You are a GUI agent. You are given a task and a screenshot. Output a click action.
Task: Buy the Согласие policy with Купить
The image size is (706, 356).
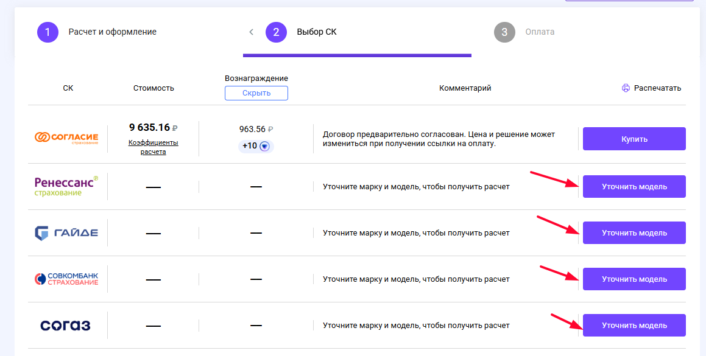pos(634,139)
